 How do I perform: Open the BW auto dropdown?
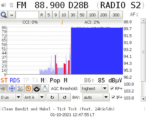[96, 97]
